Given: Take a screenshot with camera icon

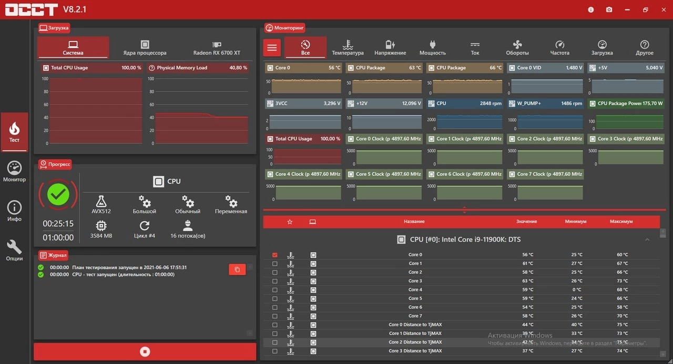Looking at the screenshot, I should [609, 9].
